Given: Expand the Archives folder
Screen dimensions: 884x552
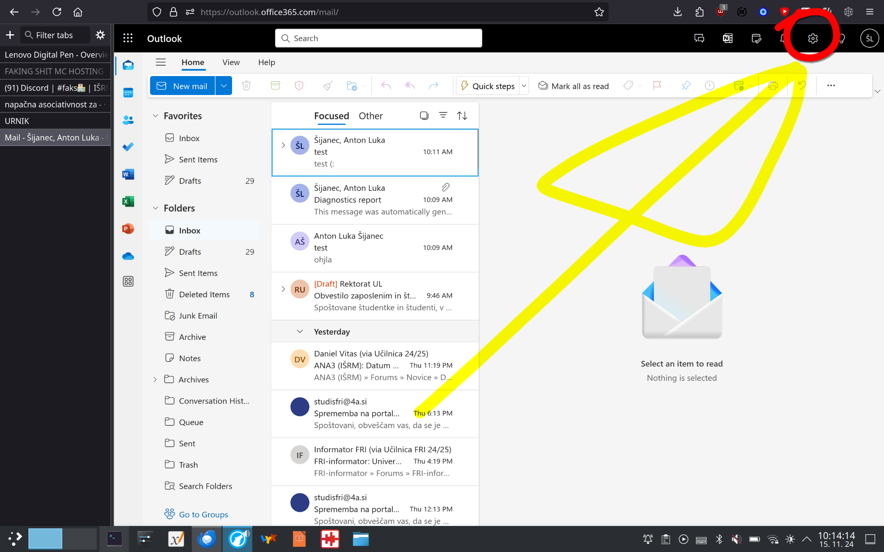Looking at the screenshot, I should point(155,379).
